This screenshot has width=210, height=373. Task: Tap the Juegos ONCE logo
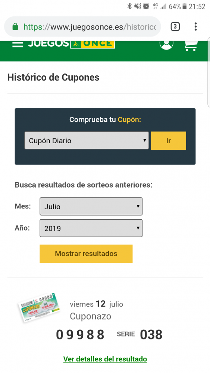click(x=72, y=44)
